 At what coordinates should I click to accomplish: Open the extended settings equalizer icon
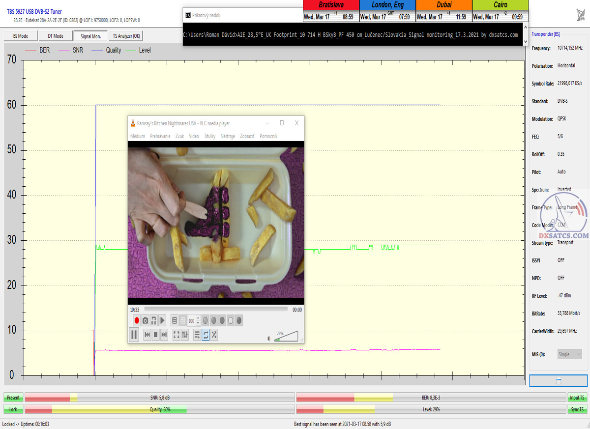click(185, 335)
